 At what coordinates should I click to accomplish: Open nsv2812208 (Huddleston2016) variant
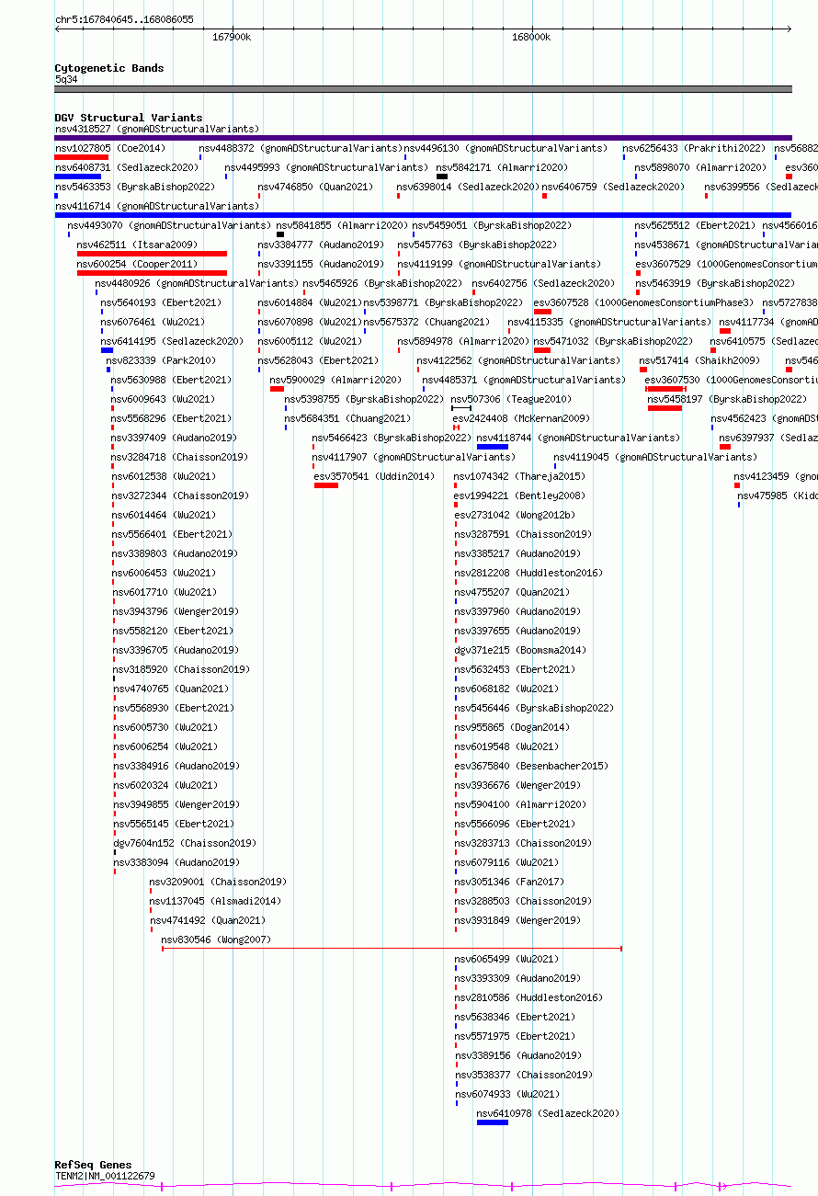[528, 573]
